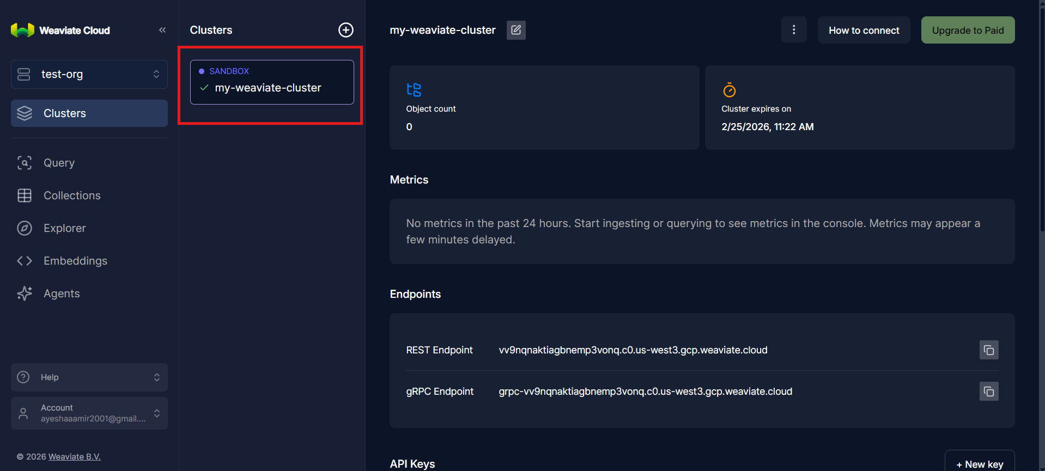Click the add new cluster plus icon

coord(346,30)
